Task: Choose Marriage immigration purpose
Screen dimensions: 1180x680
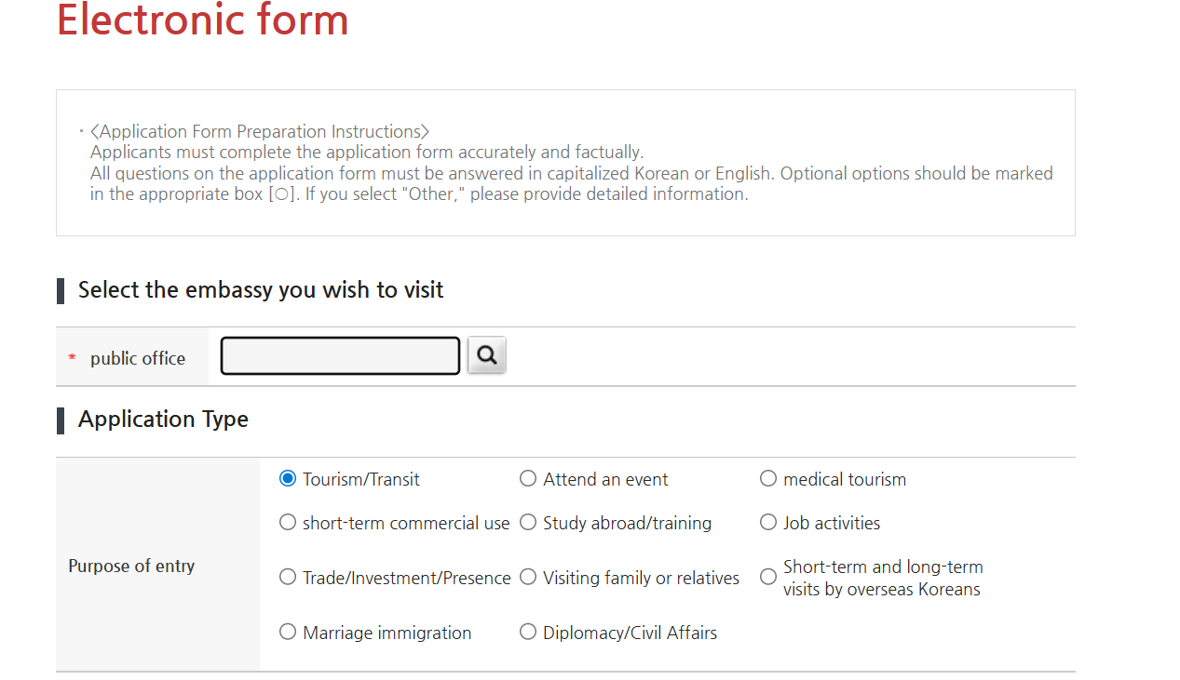Action: [x=287, y=632]
